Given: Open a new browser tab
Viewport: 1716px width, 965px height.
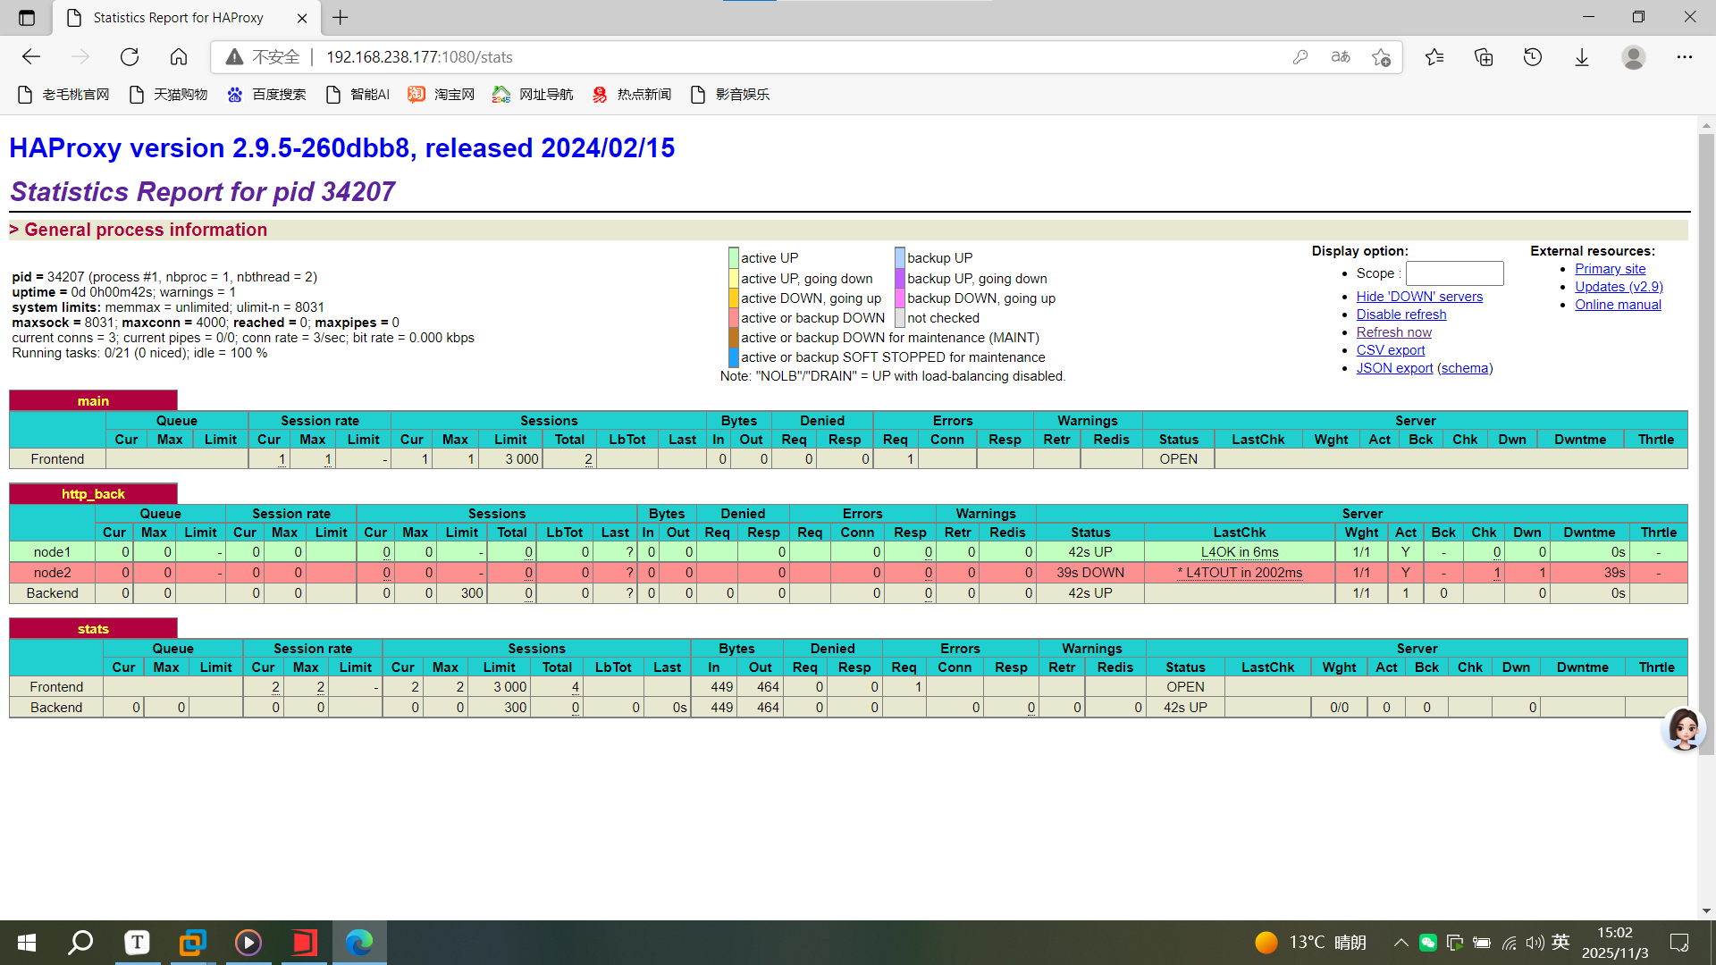Looking at the screenshot, I should point(341,17).
